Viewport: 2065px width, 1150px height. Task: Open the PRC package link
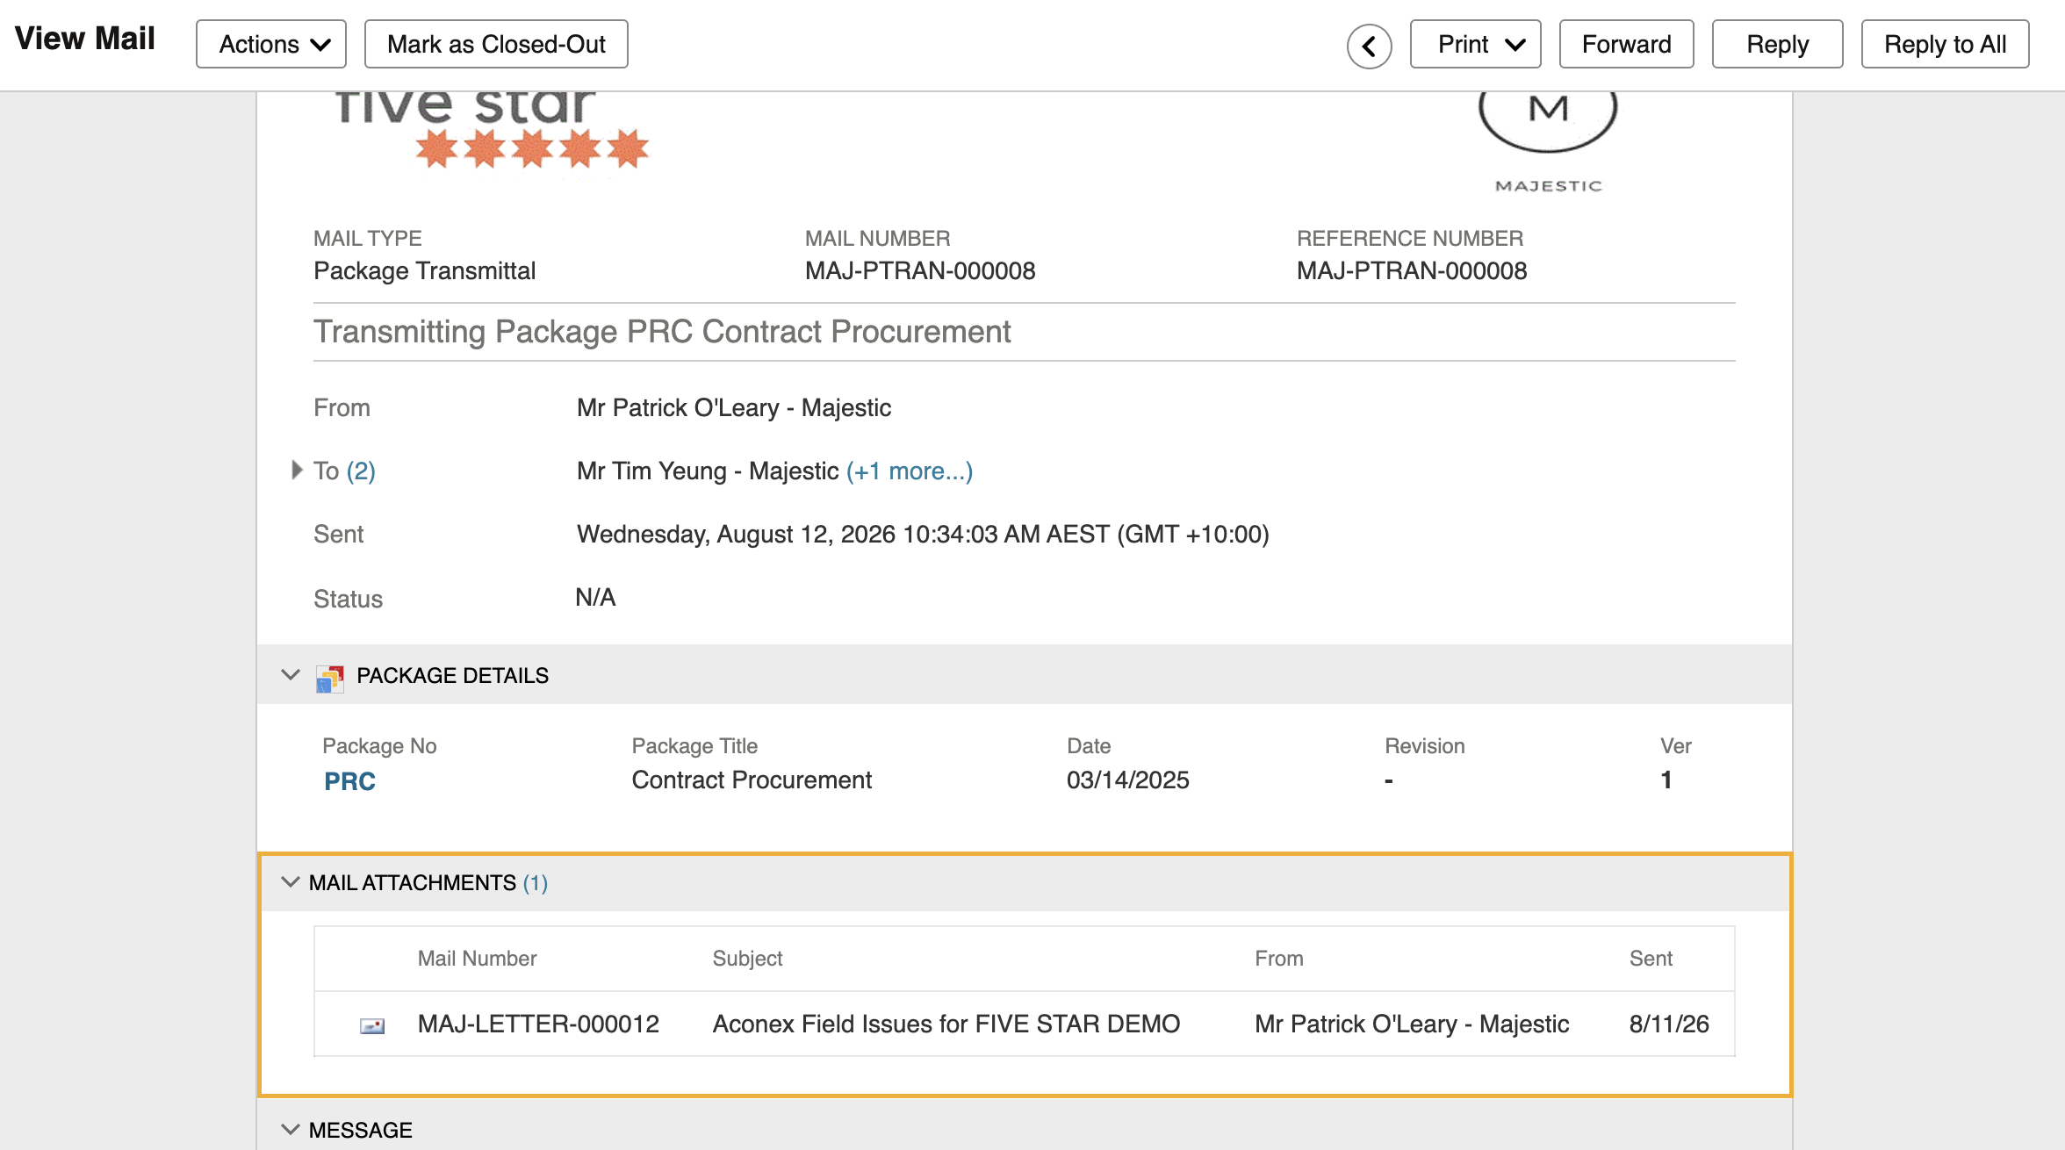click(x=349, y=781)
